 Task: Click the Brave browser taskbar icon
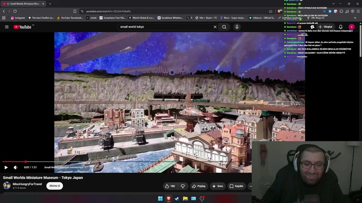[169, 198]
